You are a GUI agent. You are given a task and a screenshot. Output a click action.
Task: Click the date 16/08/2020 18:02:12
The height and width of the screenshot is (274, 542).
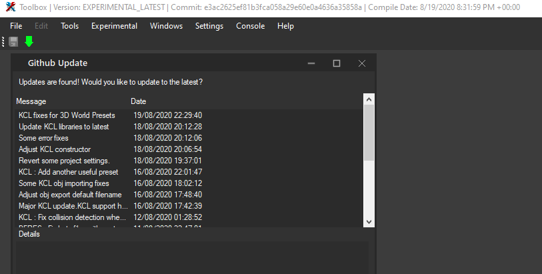[x=167, y=183]
